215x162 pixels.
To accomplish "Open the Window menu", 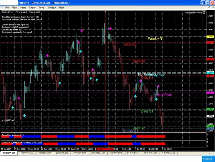I will click(52, 8).
